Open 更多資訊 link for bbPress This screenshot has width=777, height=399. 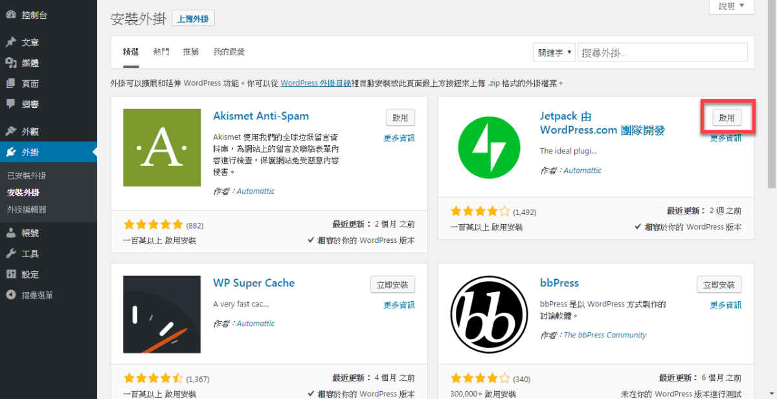[x=726, y=305]
